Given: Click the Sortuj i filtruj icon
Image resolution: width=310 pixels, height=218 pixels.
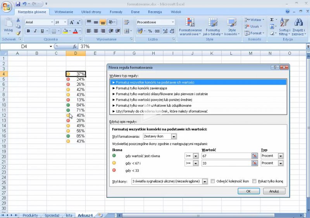Looking at the screenshot, I should (284, 26).
